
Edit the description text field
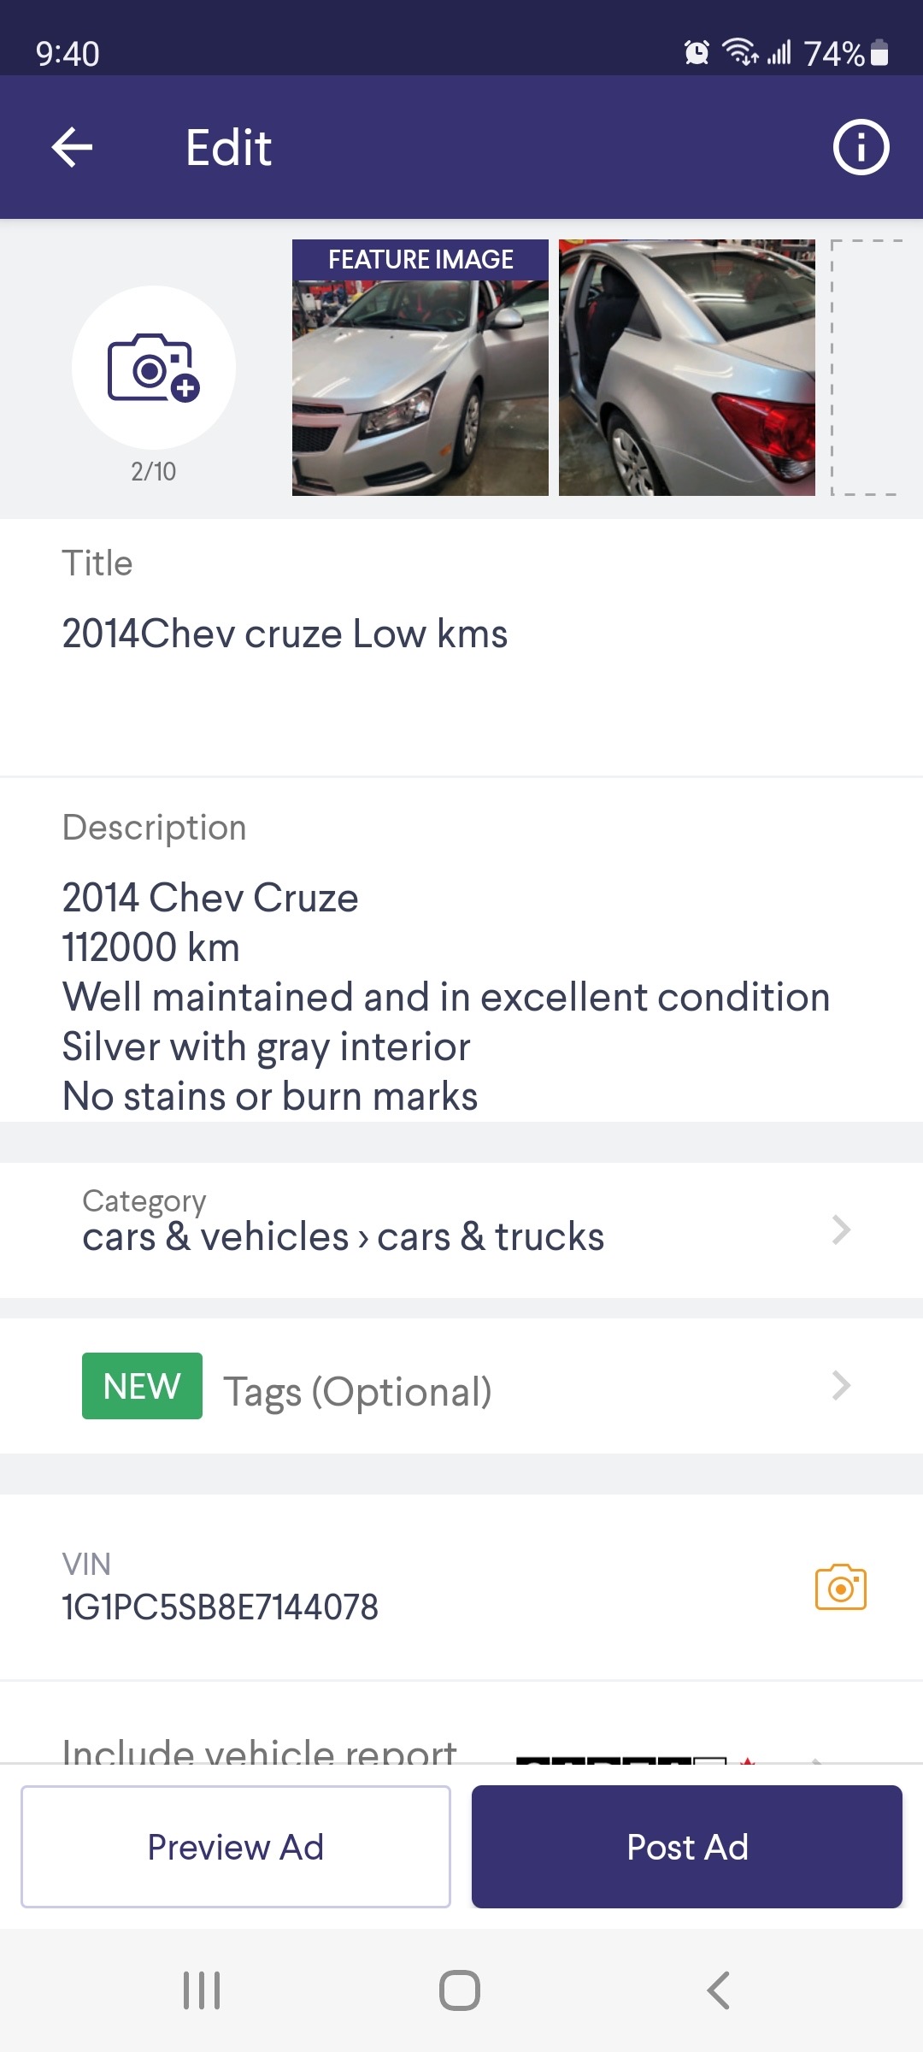(444, 997)
